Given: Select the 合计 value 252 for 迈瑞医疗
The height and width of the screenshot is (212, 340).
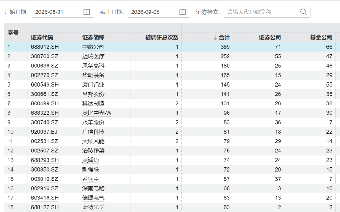Looking at the screenshot, I should [x=225, y=56].
